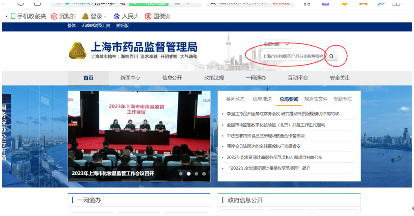Open the 新闻中心 navigation menu

[x=130, y=78]
